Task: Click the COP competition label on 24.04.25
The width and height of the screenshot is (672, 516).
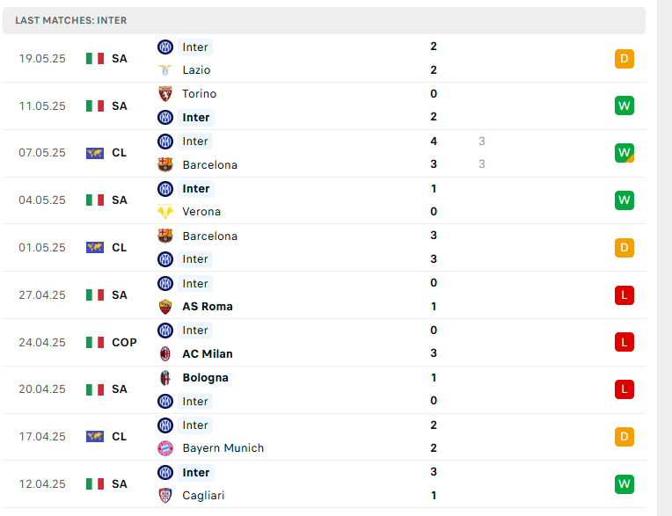Action: click(x=124, y=343)
